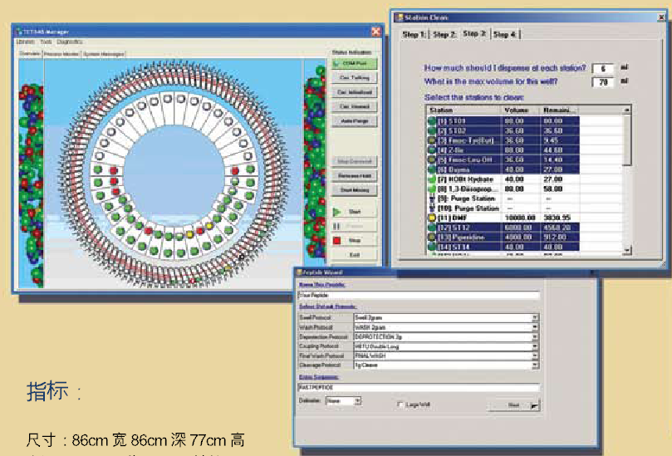
Task: Open the Final Wash Protocol dropdown
Action: click(x=535, y=355)
